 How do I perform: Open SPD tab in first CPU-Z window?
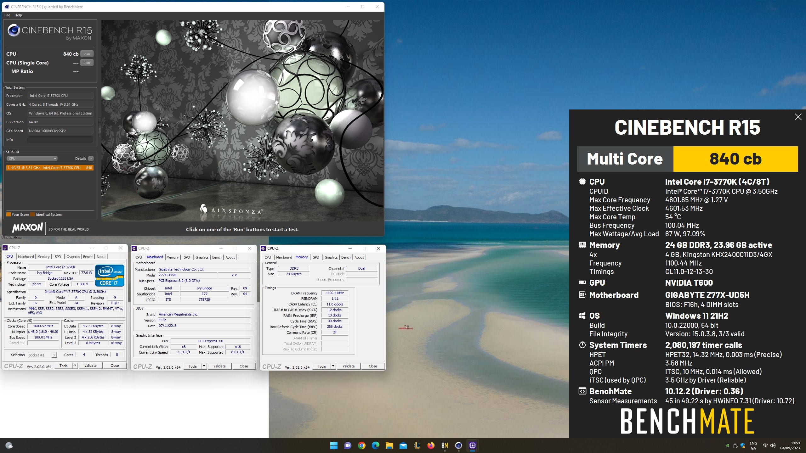pos(58,257)
